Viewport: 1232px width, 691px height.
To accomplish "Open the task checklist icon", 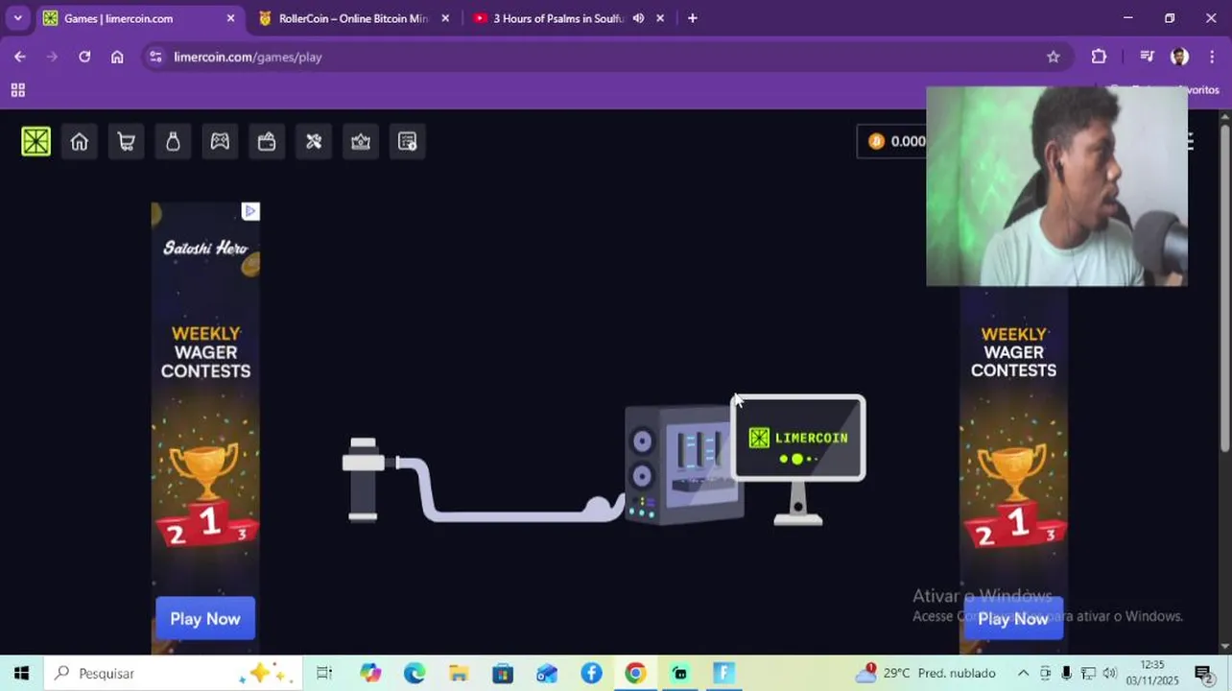I will [408, 142].
